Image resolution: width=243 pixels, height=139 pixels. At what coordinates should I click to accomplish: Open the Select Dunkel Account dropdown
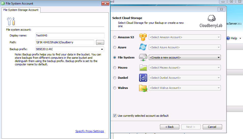tap(185, 78)
